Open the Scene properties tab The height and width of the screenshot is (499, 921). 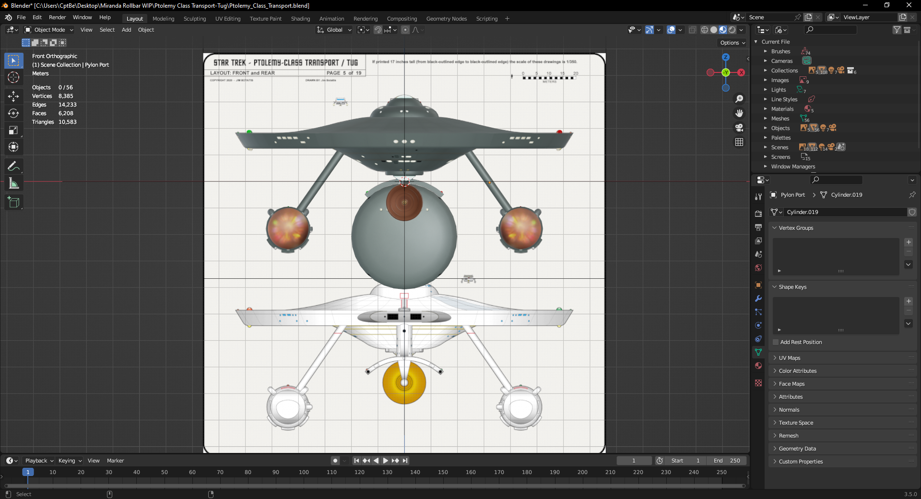(x=758, y=254)
